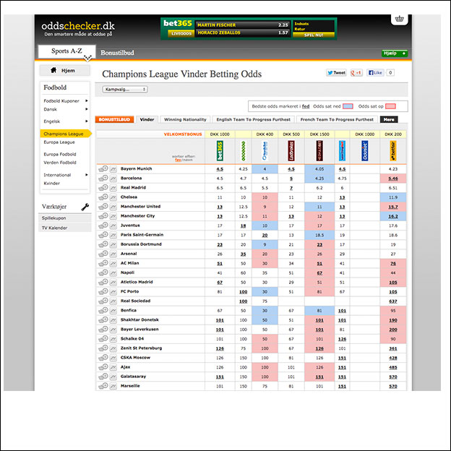
Task: Click the Google +1 button
Action: click(x=356, y=73)
